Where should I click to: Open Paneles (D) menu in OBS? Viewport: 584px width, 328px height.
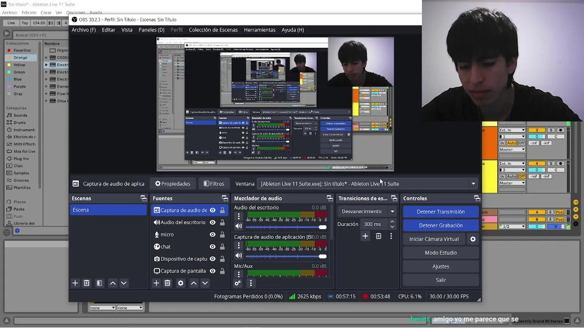click(x=151, y=30)
